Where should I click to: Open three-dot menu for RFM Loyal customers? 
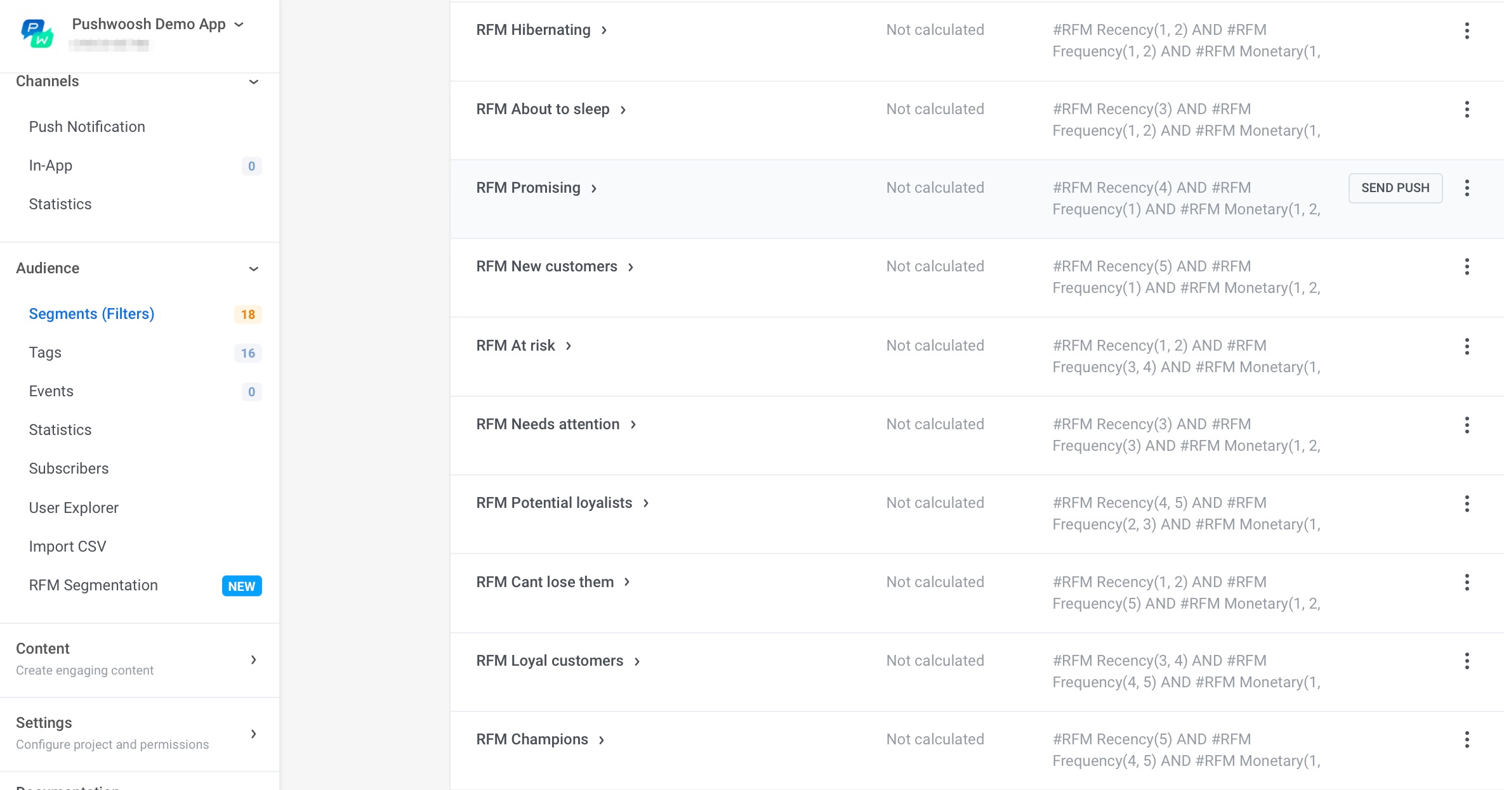pyautogui.click(x=1467, y=661)
